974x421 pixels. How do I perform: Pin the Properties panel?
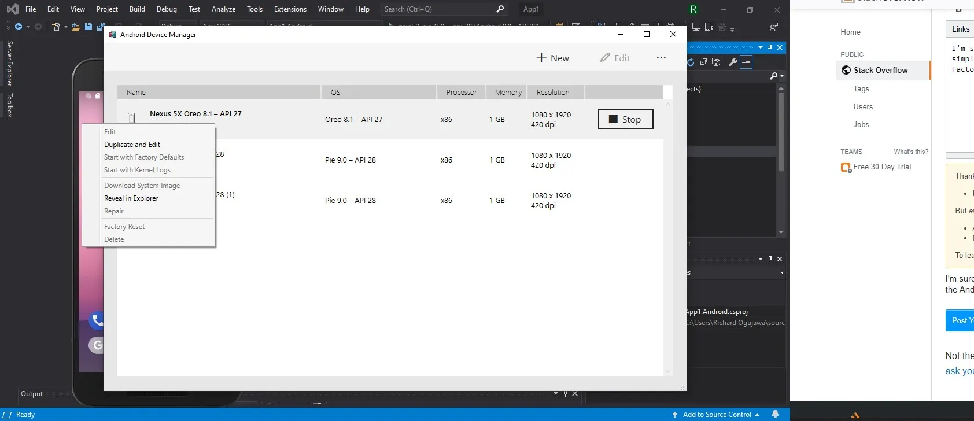click(x=770, y=259)
